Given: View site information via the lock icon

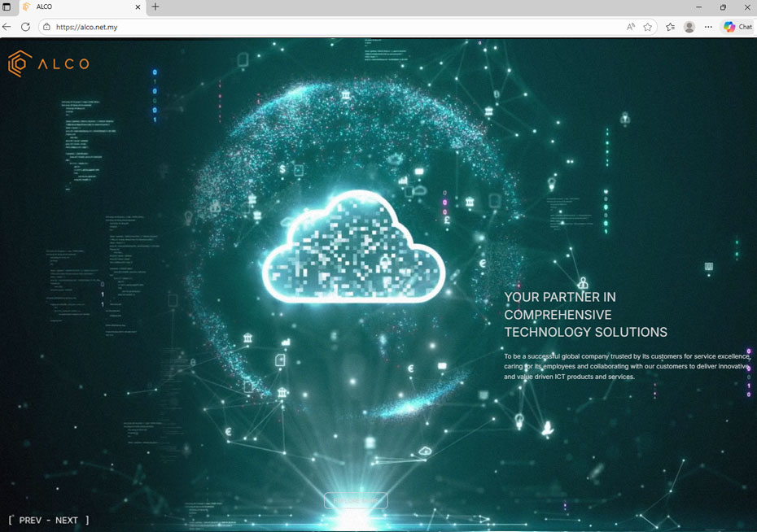Looking at the screenshot, I should coord(46,27).
